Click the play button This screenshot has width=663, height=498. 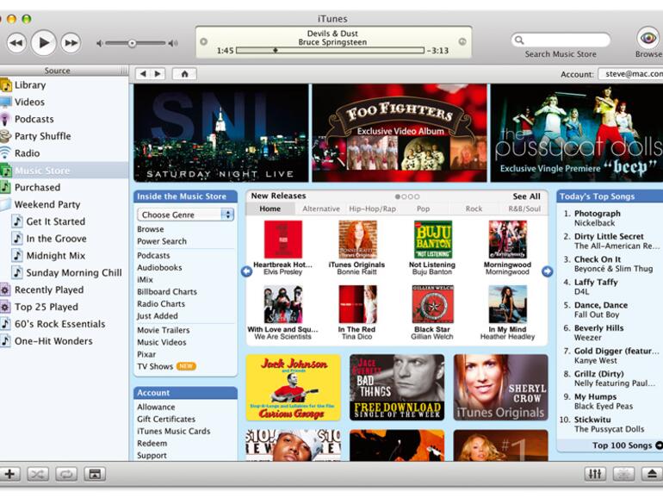[44, 43]
